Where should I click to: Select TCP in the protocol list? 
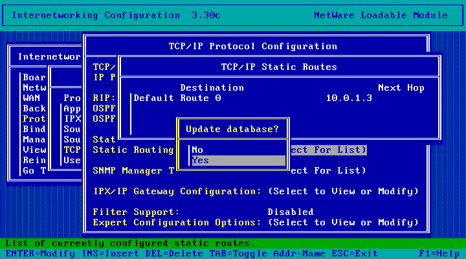point(72,150)
